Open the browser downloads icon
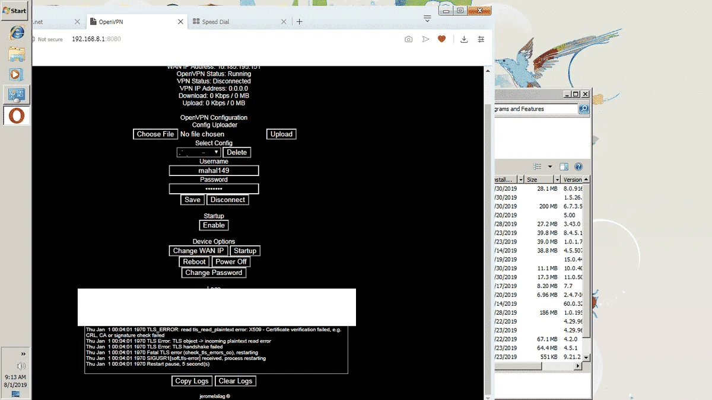Viewport: 712px width, 400px height. click(x=464, y=39)
